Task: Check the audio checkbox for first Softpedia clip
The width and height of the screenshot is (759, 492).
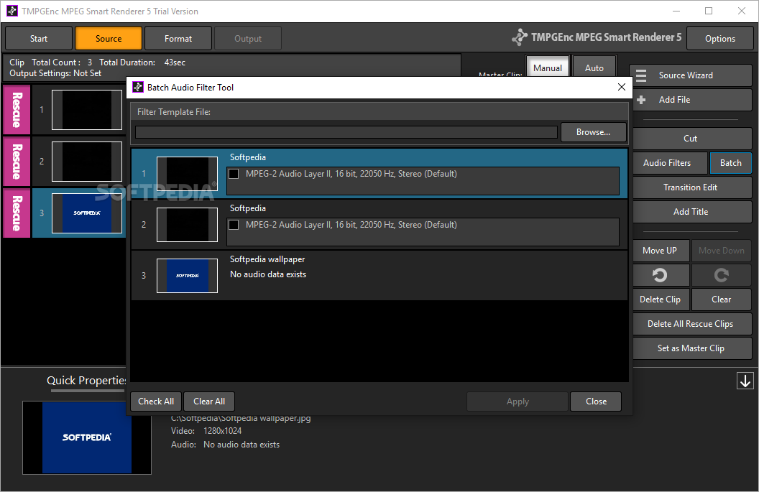Action: pyautogui.click(x=234, y=174)
